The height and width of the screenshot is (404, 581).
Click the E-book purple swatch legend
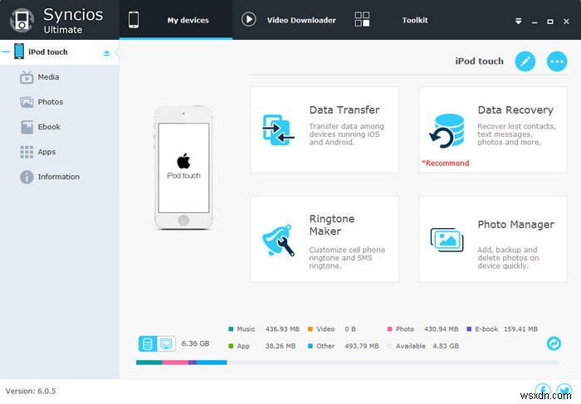click(469, 329)
